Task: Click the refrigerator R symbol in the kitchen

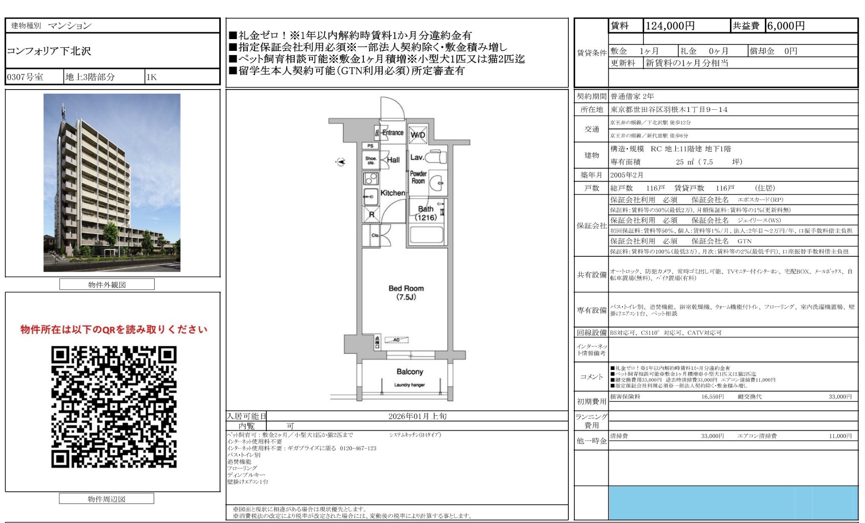Action: pyautogui.click(x=371, y=214)
